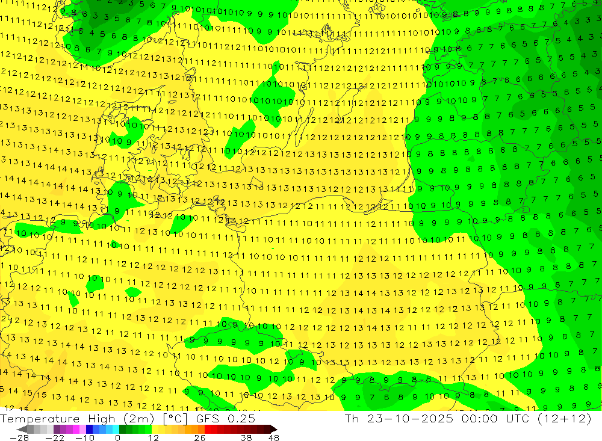Click the '(12+12)' forecast offset label
The height and width of the screenshot is (441, 602).
click(565, 419)
